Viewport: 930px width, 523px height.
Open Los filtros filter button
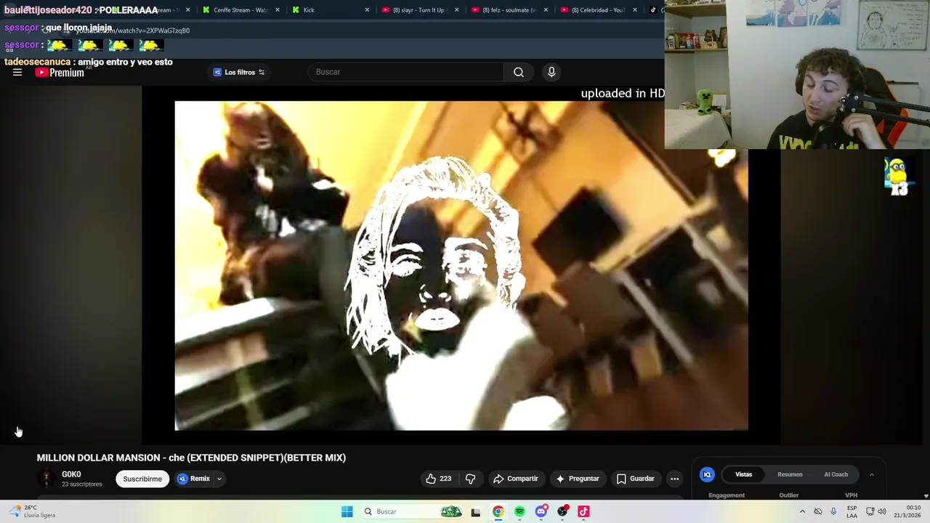[239, 72]
